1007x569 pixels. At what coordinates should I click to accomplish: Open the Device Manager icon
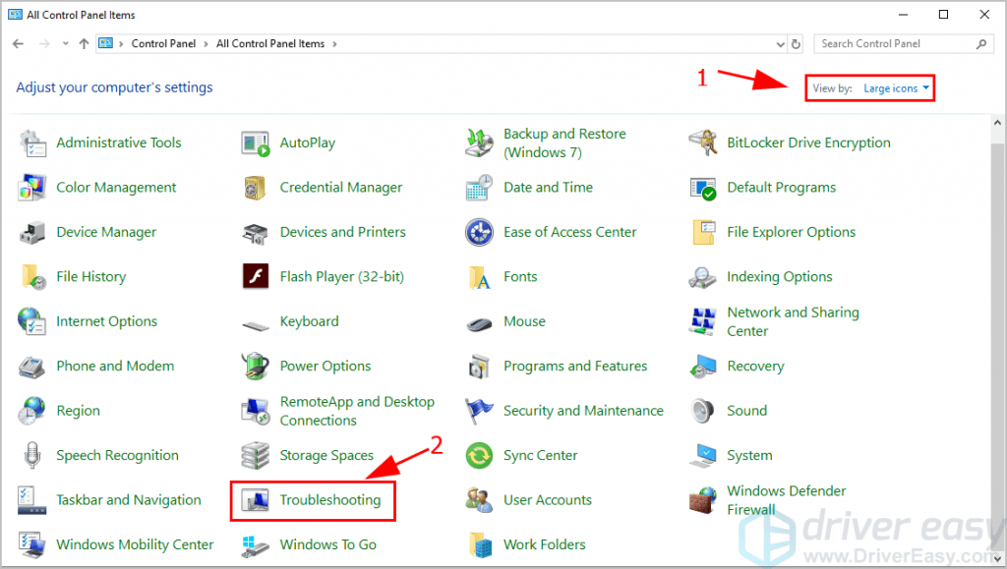pyautogui.click(x=32, y=233)
